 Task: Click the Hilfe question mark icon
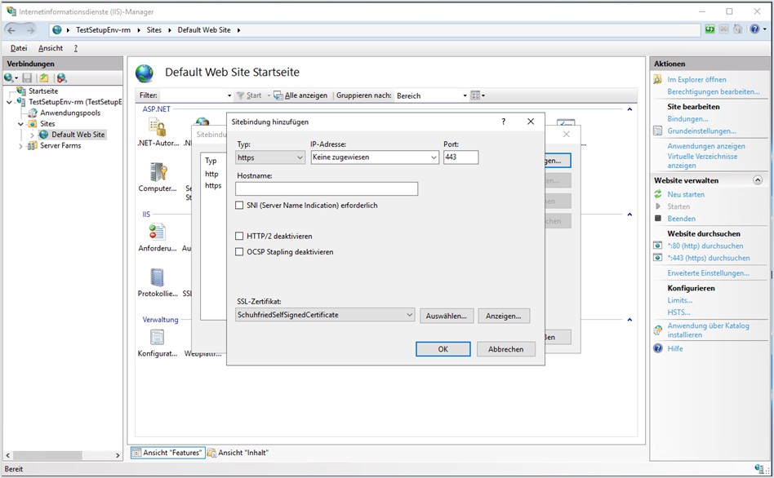pyautogui.click(x=658, y=348)
